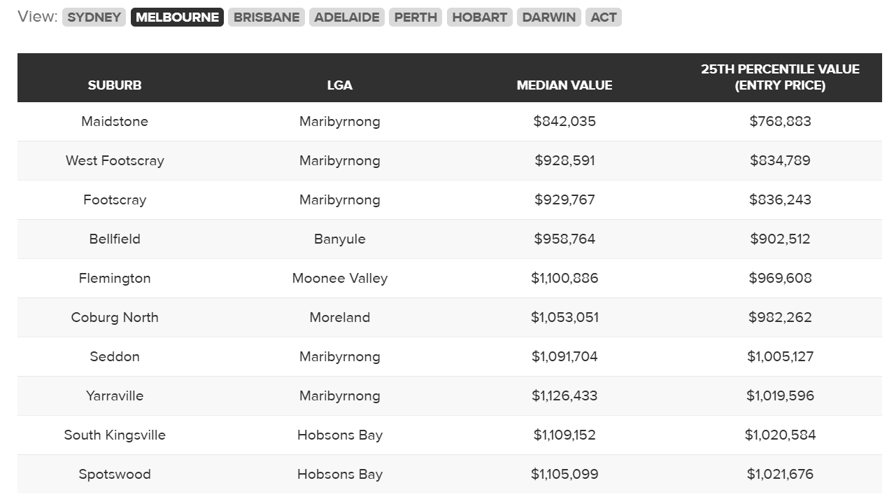Click the $982,262 entry price

click(780, 317)
